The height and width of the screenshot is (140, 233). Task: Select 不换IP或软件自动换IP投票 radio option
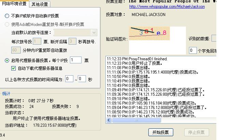[7, 16]
